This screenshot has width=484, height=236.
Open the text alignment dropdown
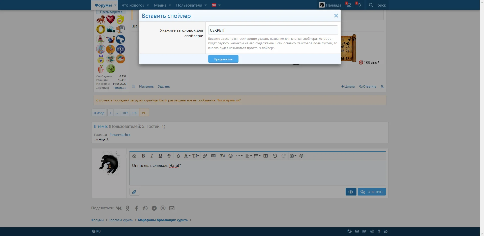pyautogui.click(x=249, y=156)
